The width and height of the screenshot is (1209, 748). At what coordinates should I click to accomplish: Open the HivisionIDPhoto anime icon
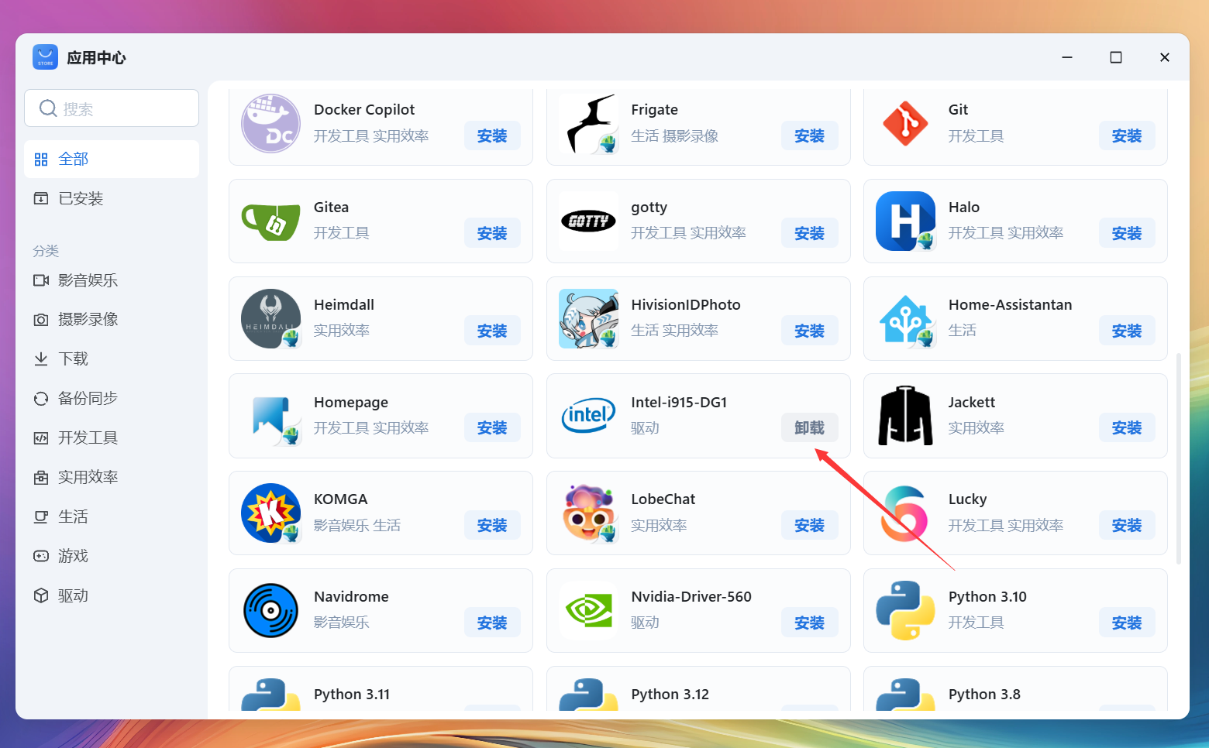click(588, 318)
